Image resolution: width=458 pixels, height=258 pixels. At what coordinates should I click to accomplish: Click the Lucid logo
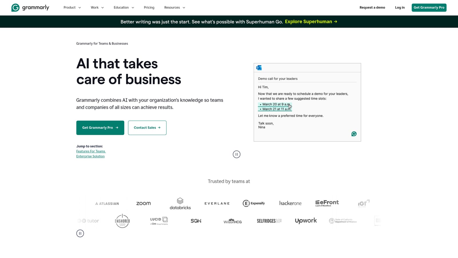pyautogui.click(x=159, y=221)
